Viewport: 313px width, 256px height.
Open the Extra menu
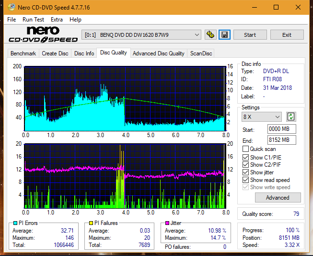(x=57, y=20)
